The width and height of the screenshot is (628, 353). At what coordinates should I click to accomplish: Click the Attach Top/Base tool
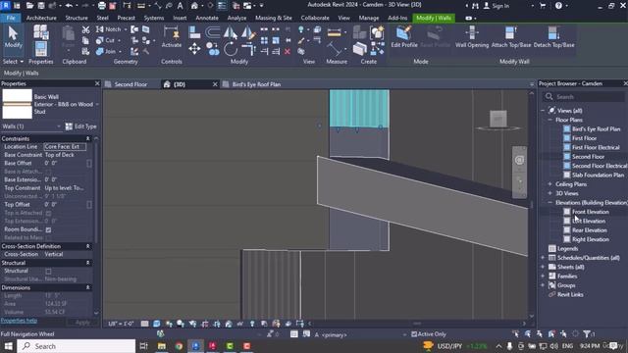[x=510, y=37]
